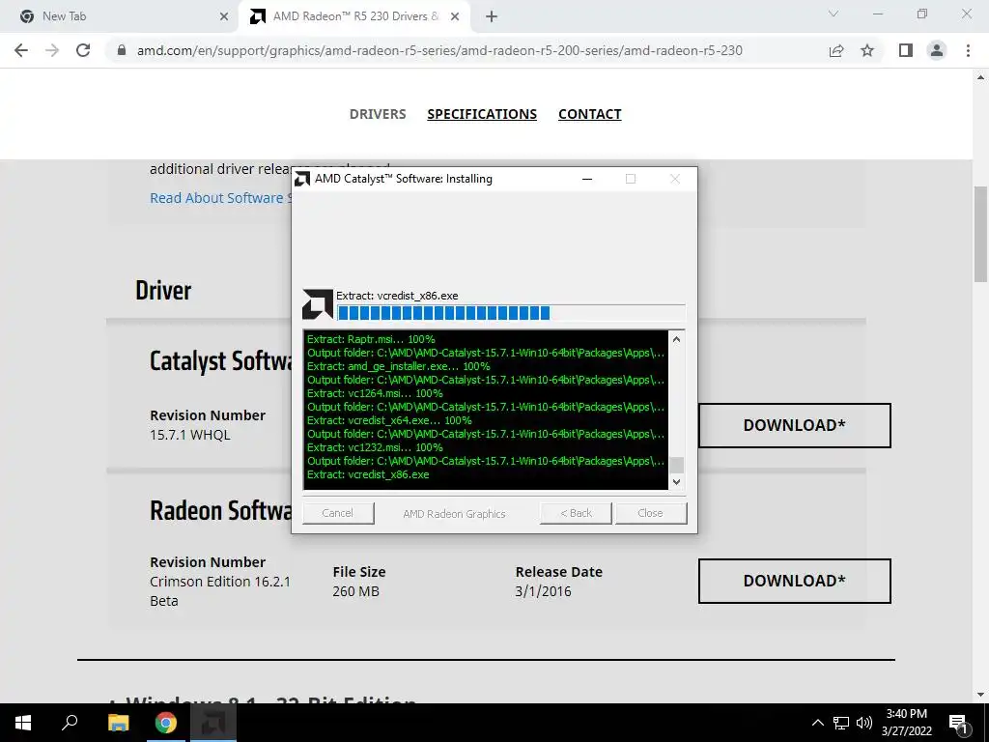Open File Explorer from the taskbar

click(x=118, y=723)
